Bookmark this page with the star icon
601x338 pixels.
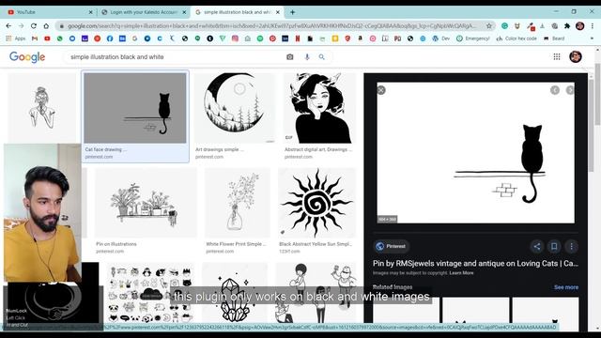488,26
